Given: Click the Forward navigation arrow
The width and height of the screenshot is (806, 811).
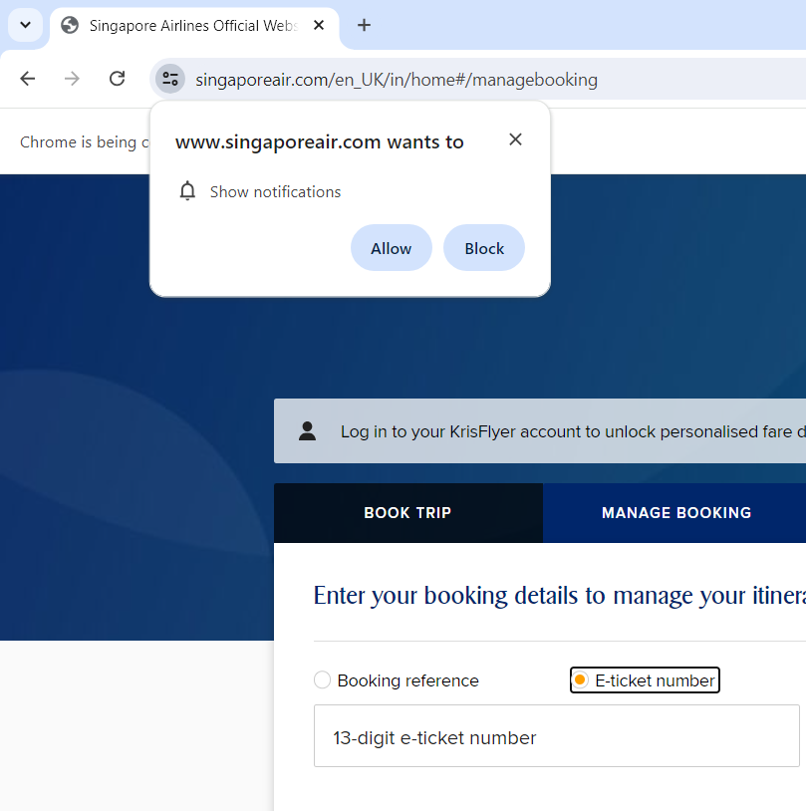Looking at the screenshot, I should tap(72, 79).
